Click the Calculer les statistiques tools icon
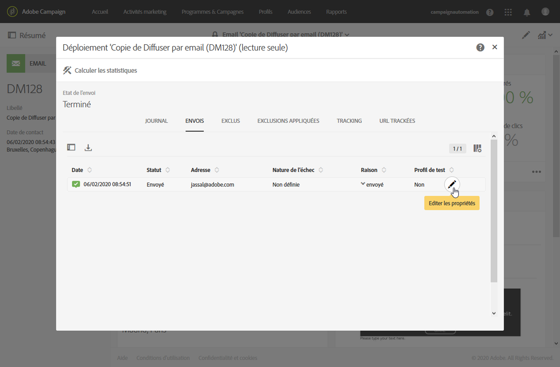 pos(67,70)
